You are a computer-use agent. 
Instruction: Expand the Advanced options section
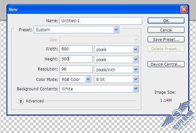(21, 101)
